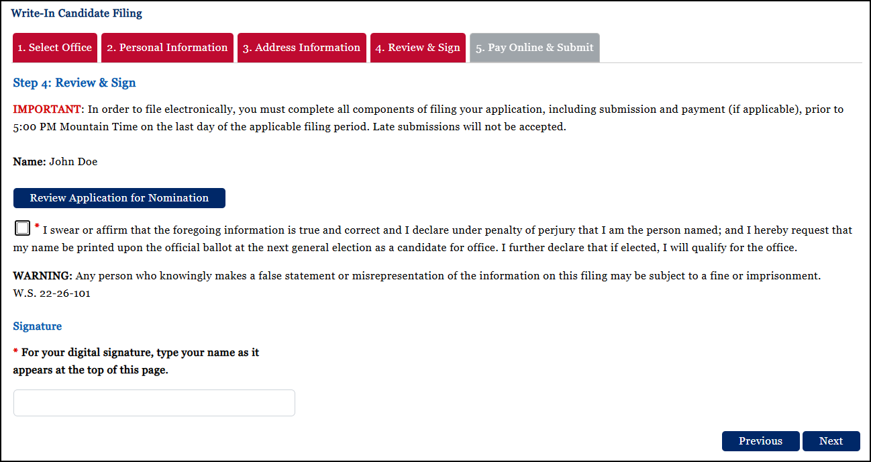Click the red asterisk beside the checkbox

click(x=37, y=226)
